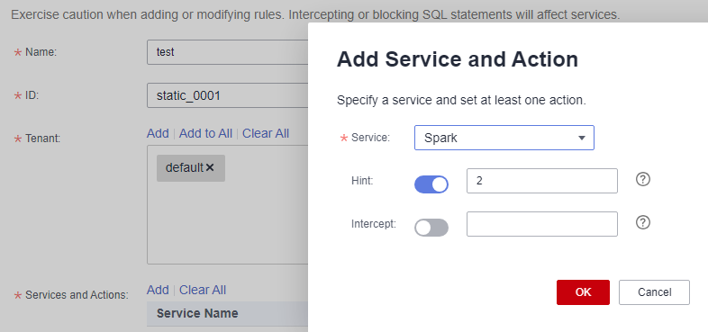Click the help icon next to Hint
Image resolution: width=708 pixels, height=332 pixels.
click(x=642, y=180)
